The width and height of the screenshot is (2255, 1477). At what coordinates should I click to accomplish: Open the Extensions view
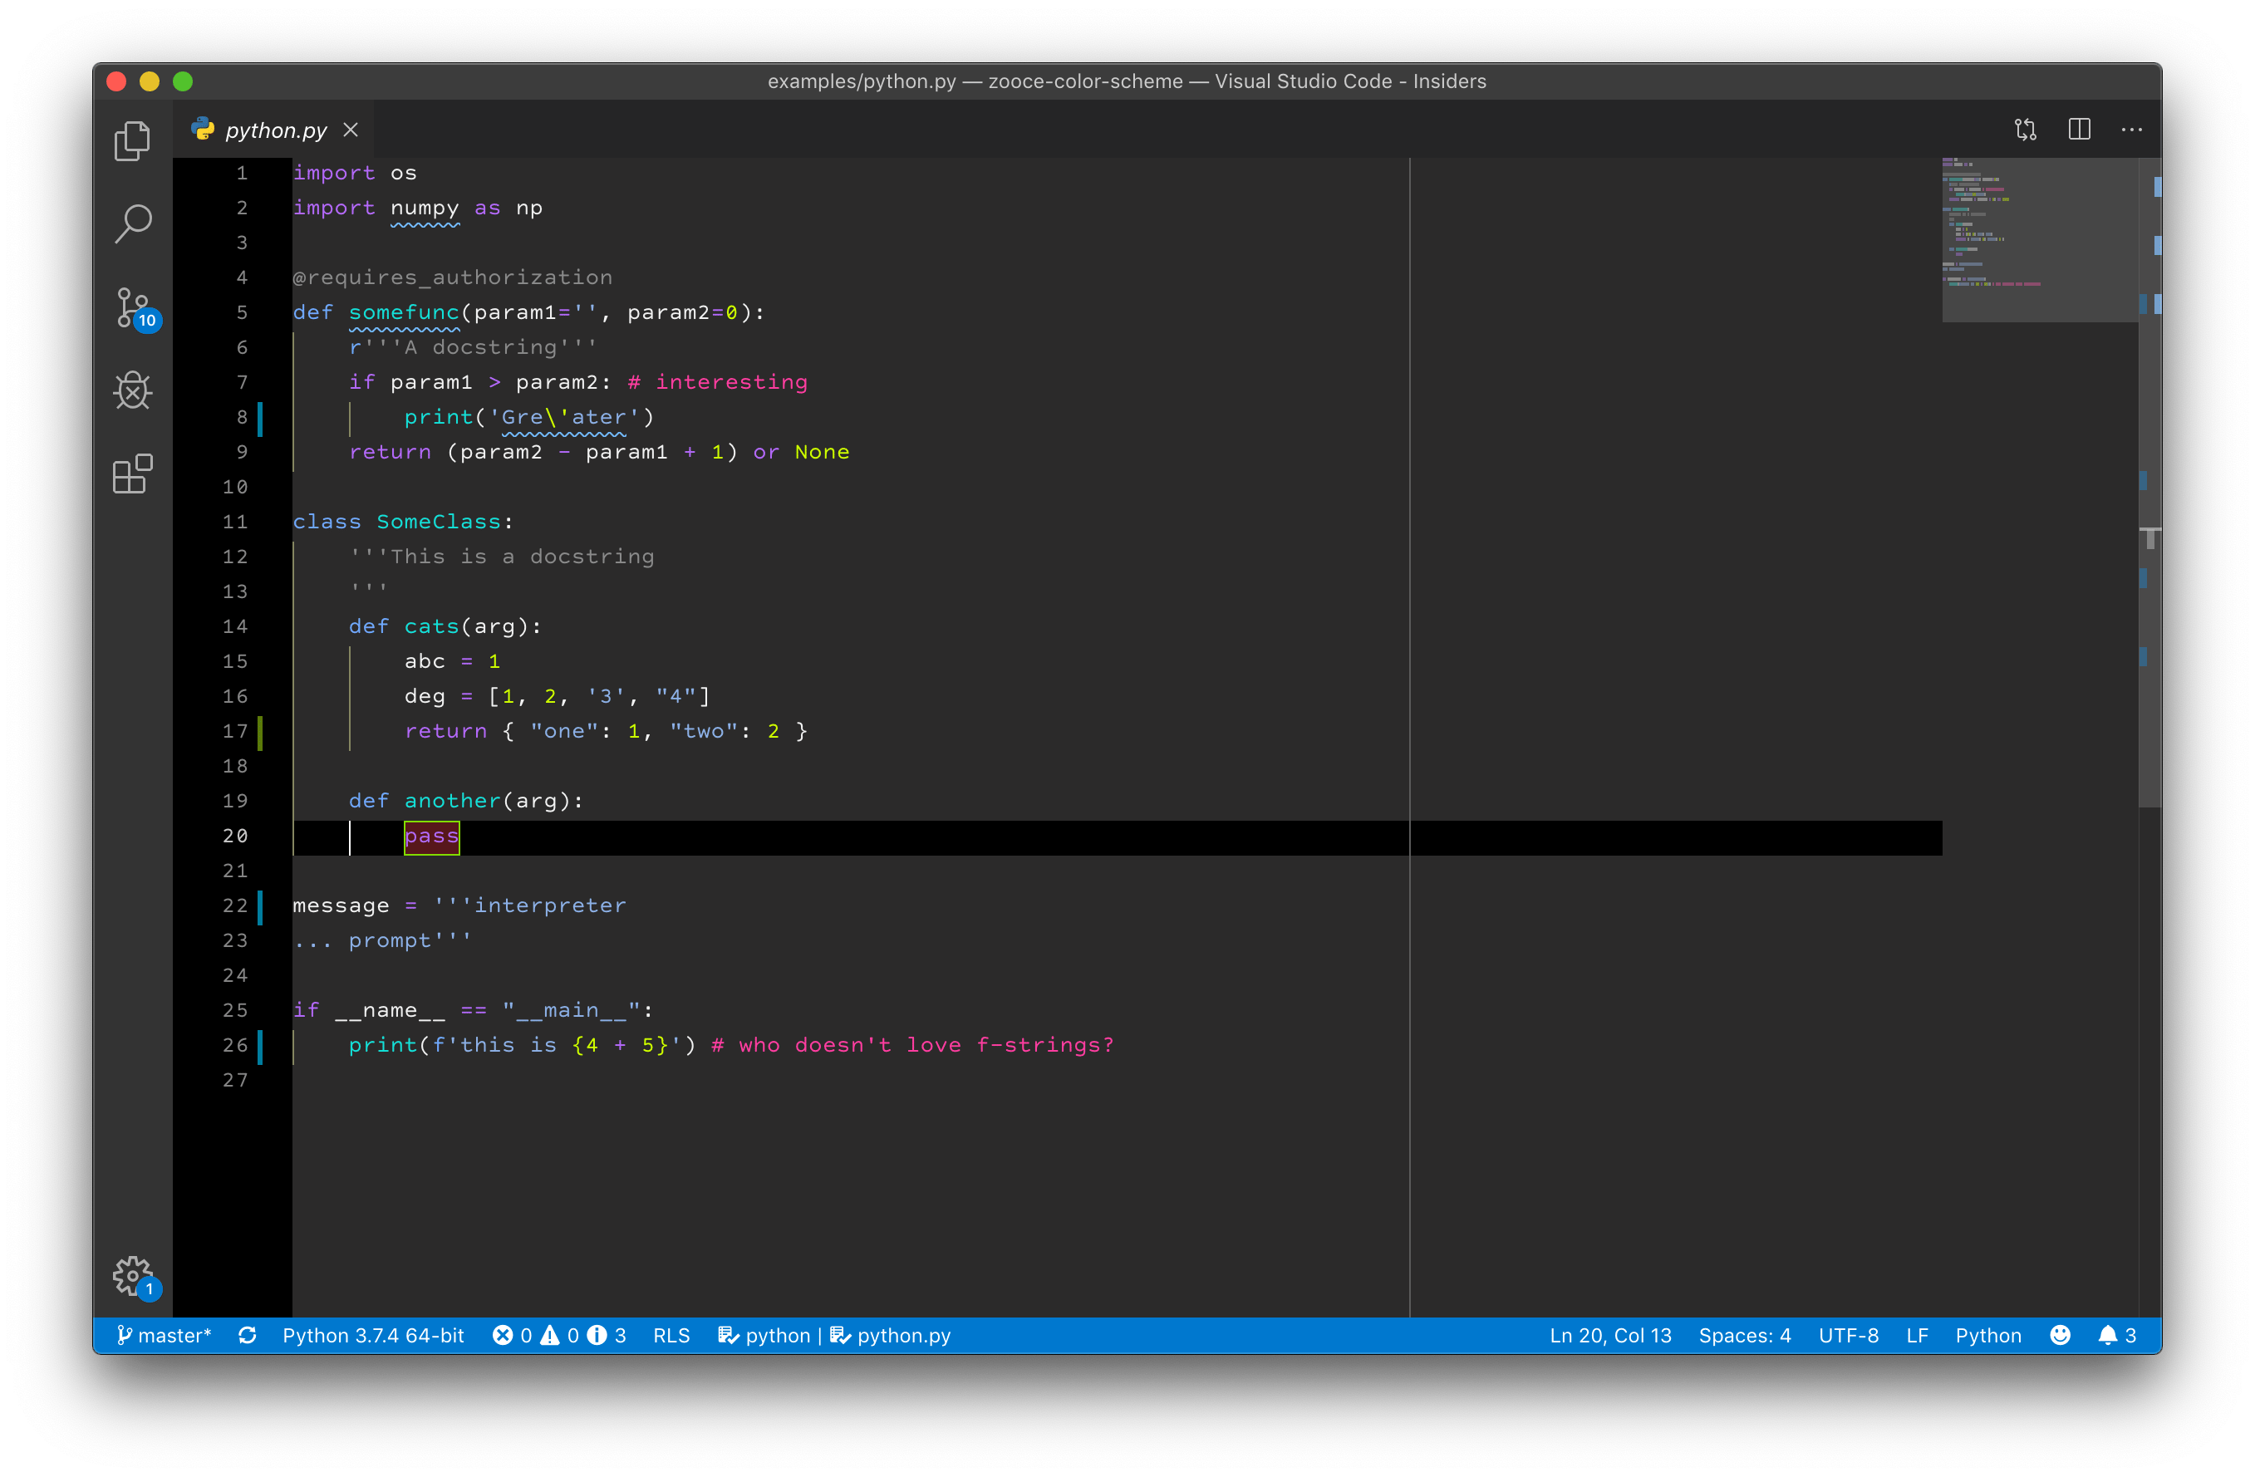(133, 474)
